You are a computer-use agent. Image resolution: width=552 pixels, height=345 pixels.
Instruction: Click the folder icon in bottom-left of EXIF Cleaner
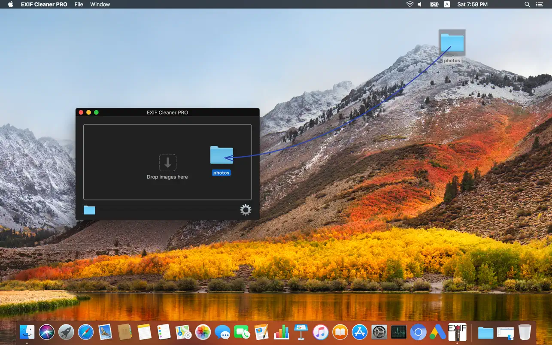click(89, 210)
